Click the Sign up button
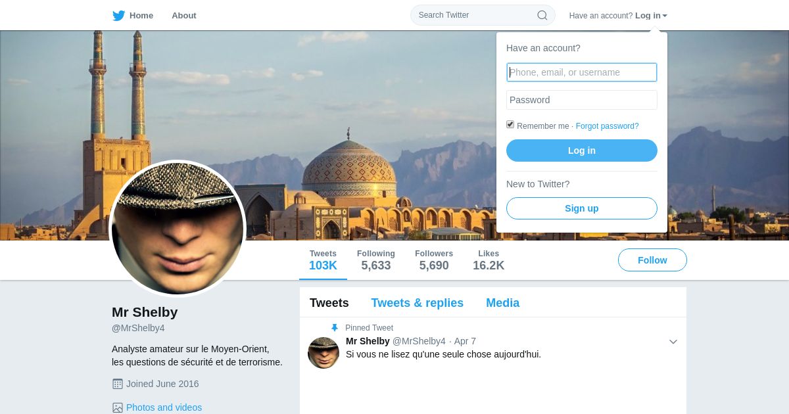This screenshot has height=414, width=789. (582, 208)
